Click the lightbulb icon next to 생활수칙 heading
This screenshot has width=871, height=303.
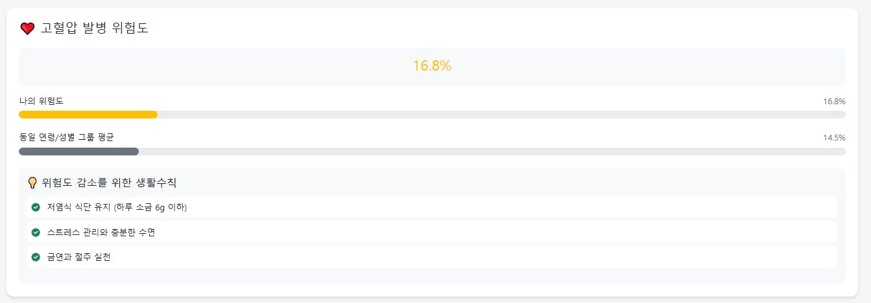point(32,183)
